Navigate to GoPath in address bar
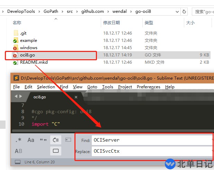The image size is (214, 170). click(51, 11)
